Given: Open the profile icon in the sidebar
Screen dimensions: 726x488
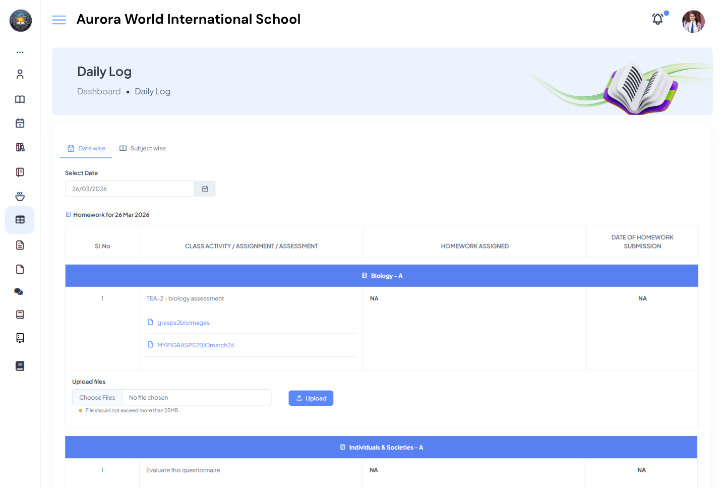Looking at the screenshot, I should (20, 74).
